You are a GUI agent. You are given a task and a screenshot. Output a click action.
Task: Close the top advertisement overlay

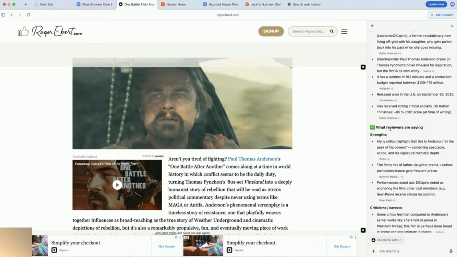[x=363, y=67]
